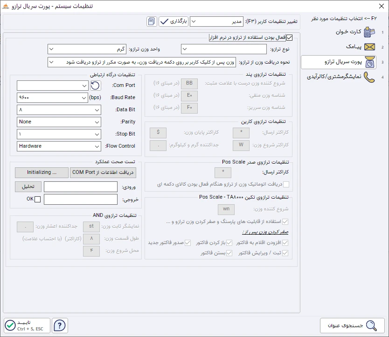This screenshot has width=389, height=337.
Task: Click the پورت سریال ترازو scale icon
Action: point(369,62)
